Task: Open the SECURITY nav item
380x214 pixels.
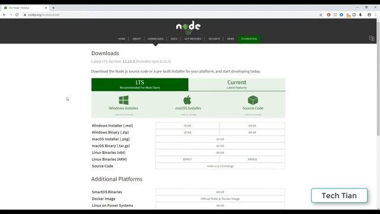Action: point(214,39)
